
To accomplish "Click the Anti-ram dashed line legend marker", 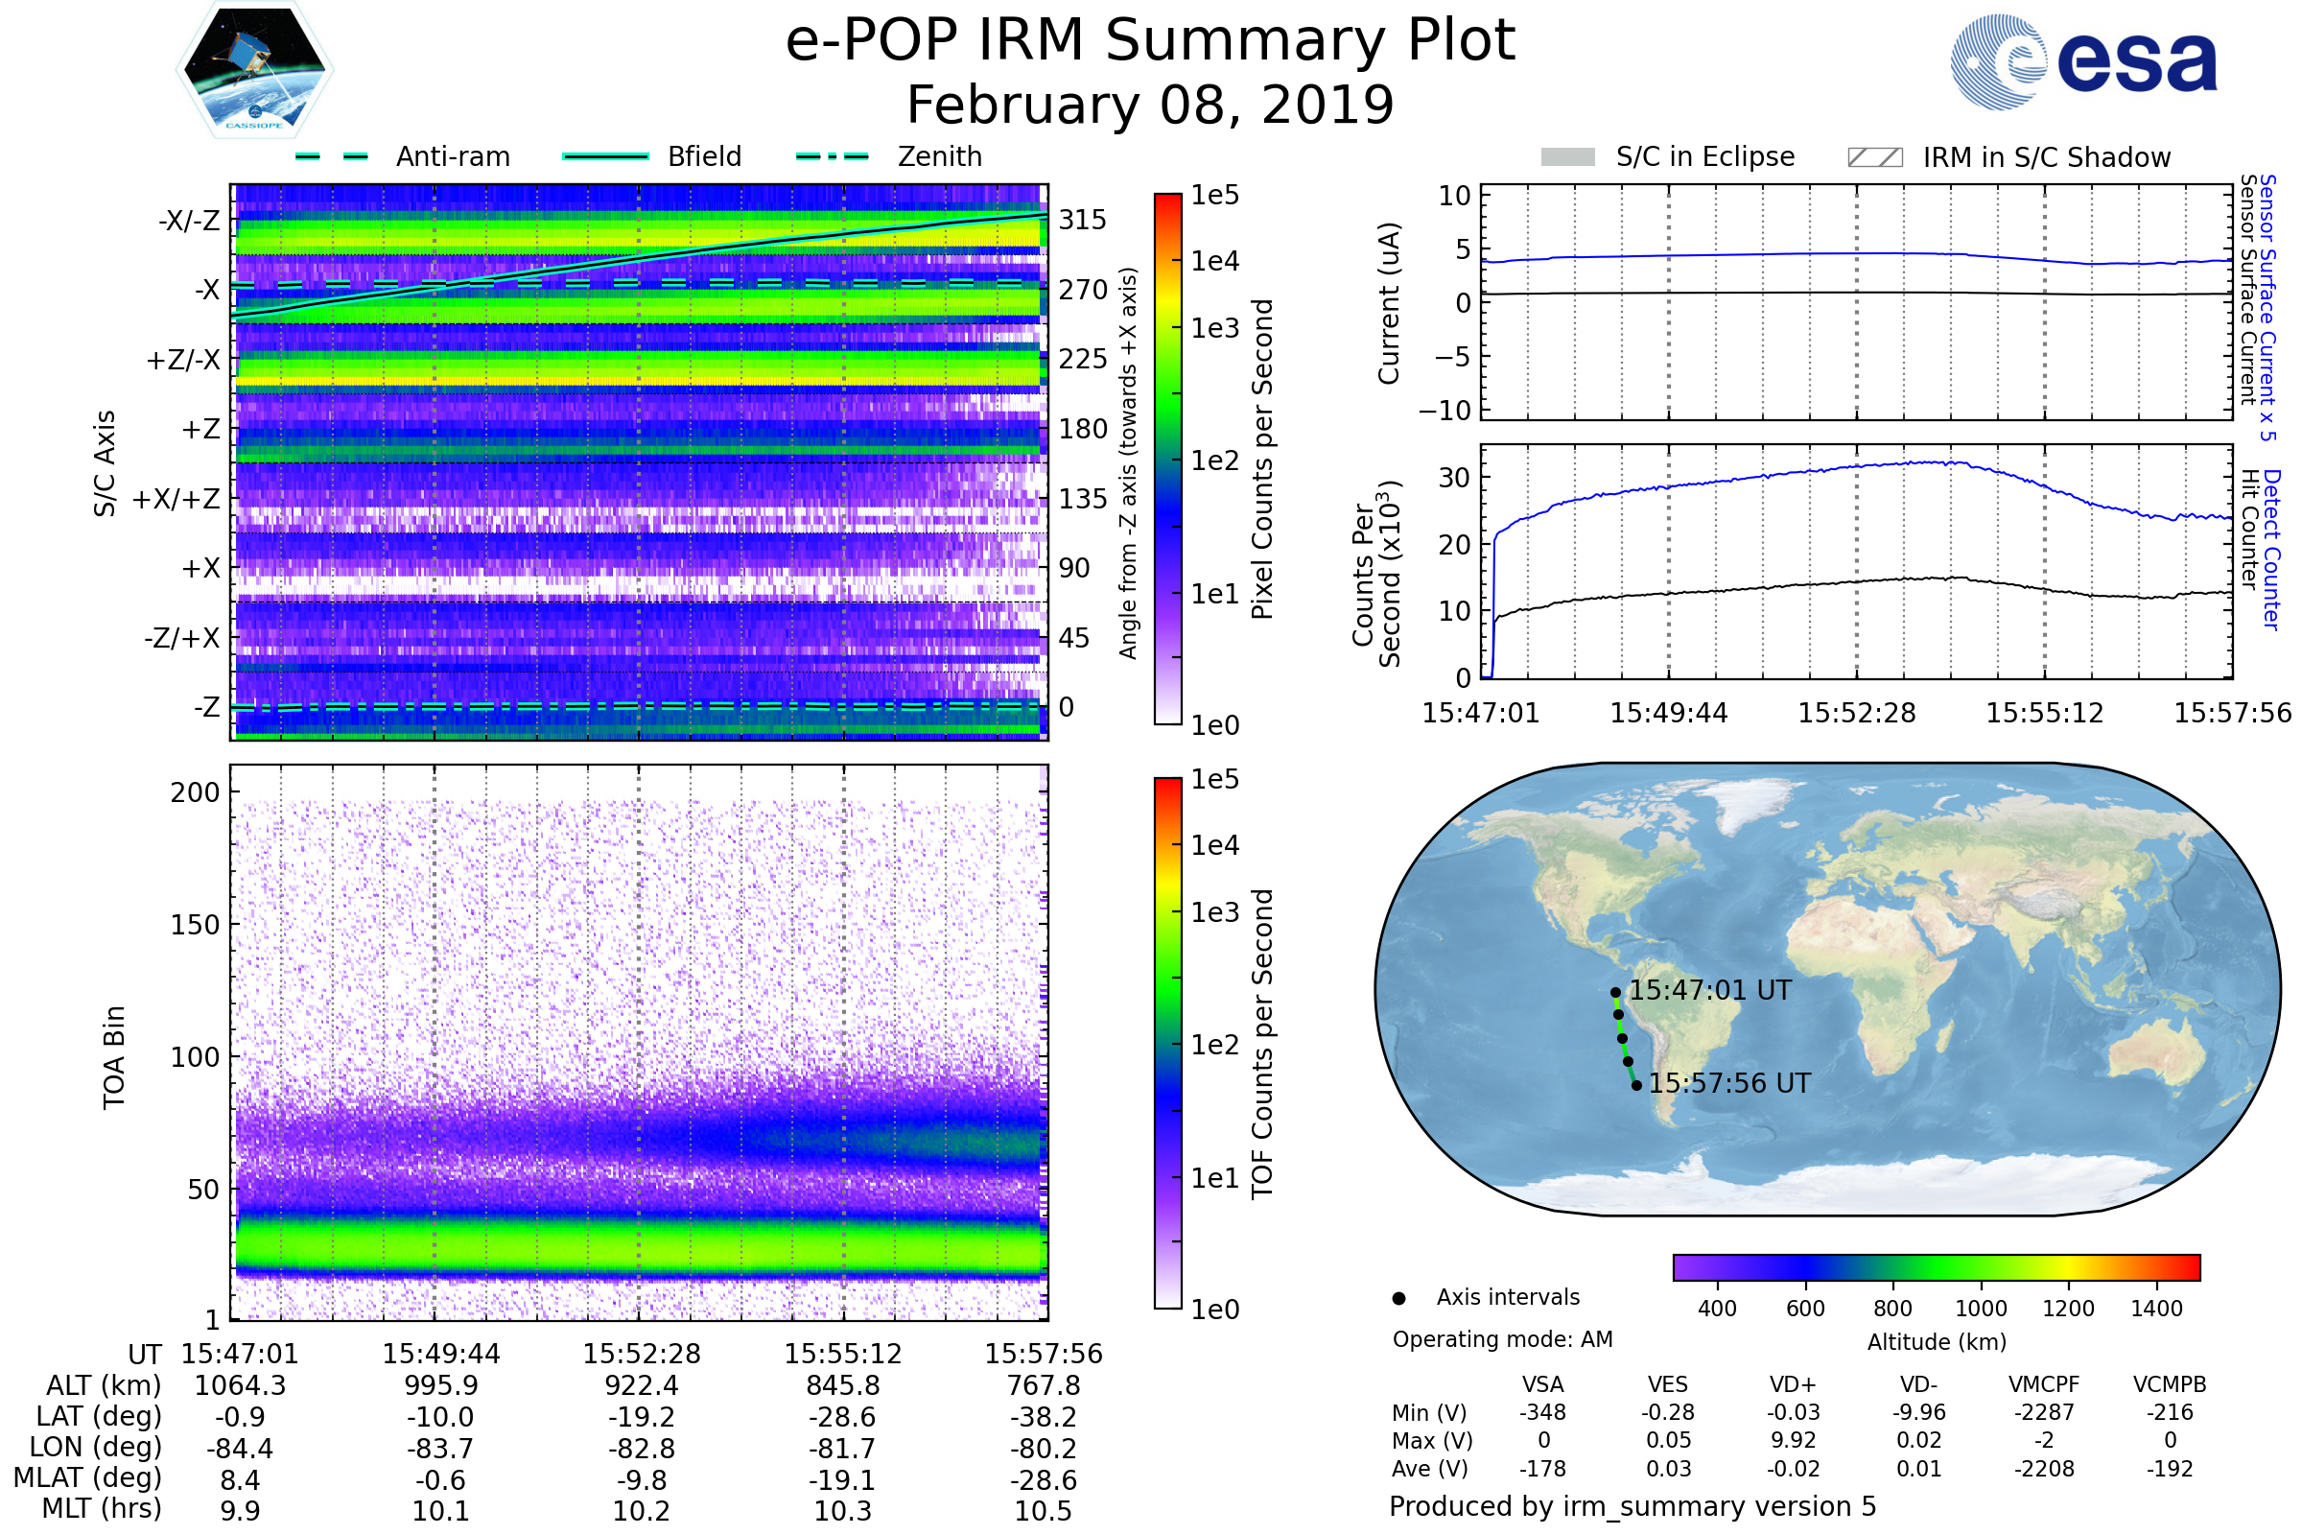I will [x=332, y=156].
